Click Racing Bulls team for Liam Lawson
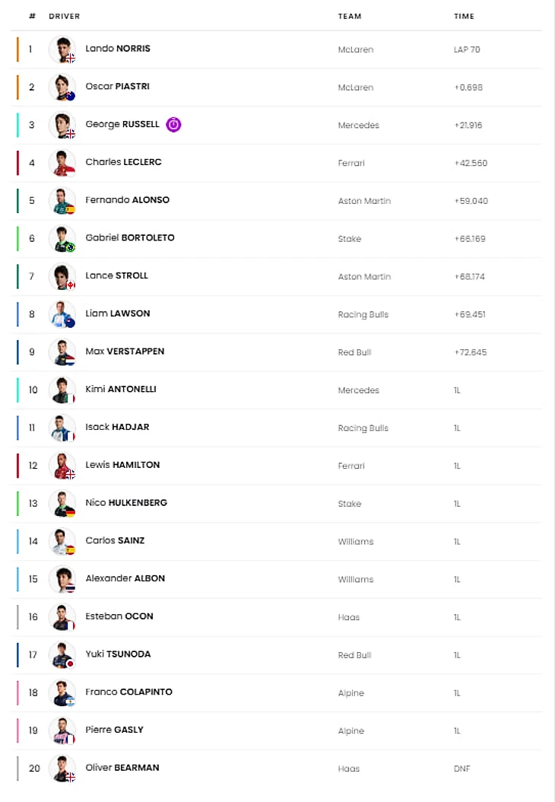The height and width of the screenshot is (802, 555). click(363, 314)
